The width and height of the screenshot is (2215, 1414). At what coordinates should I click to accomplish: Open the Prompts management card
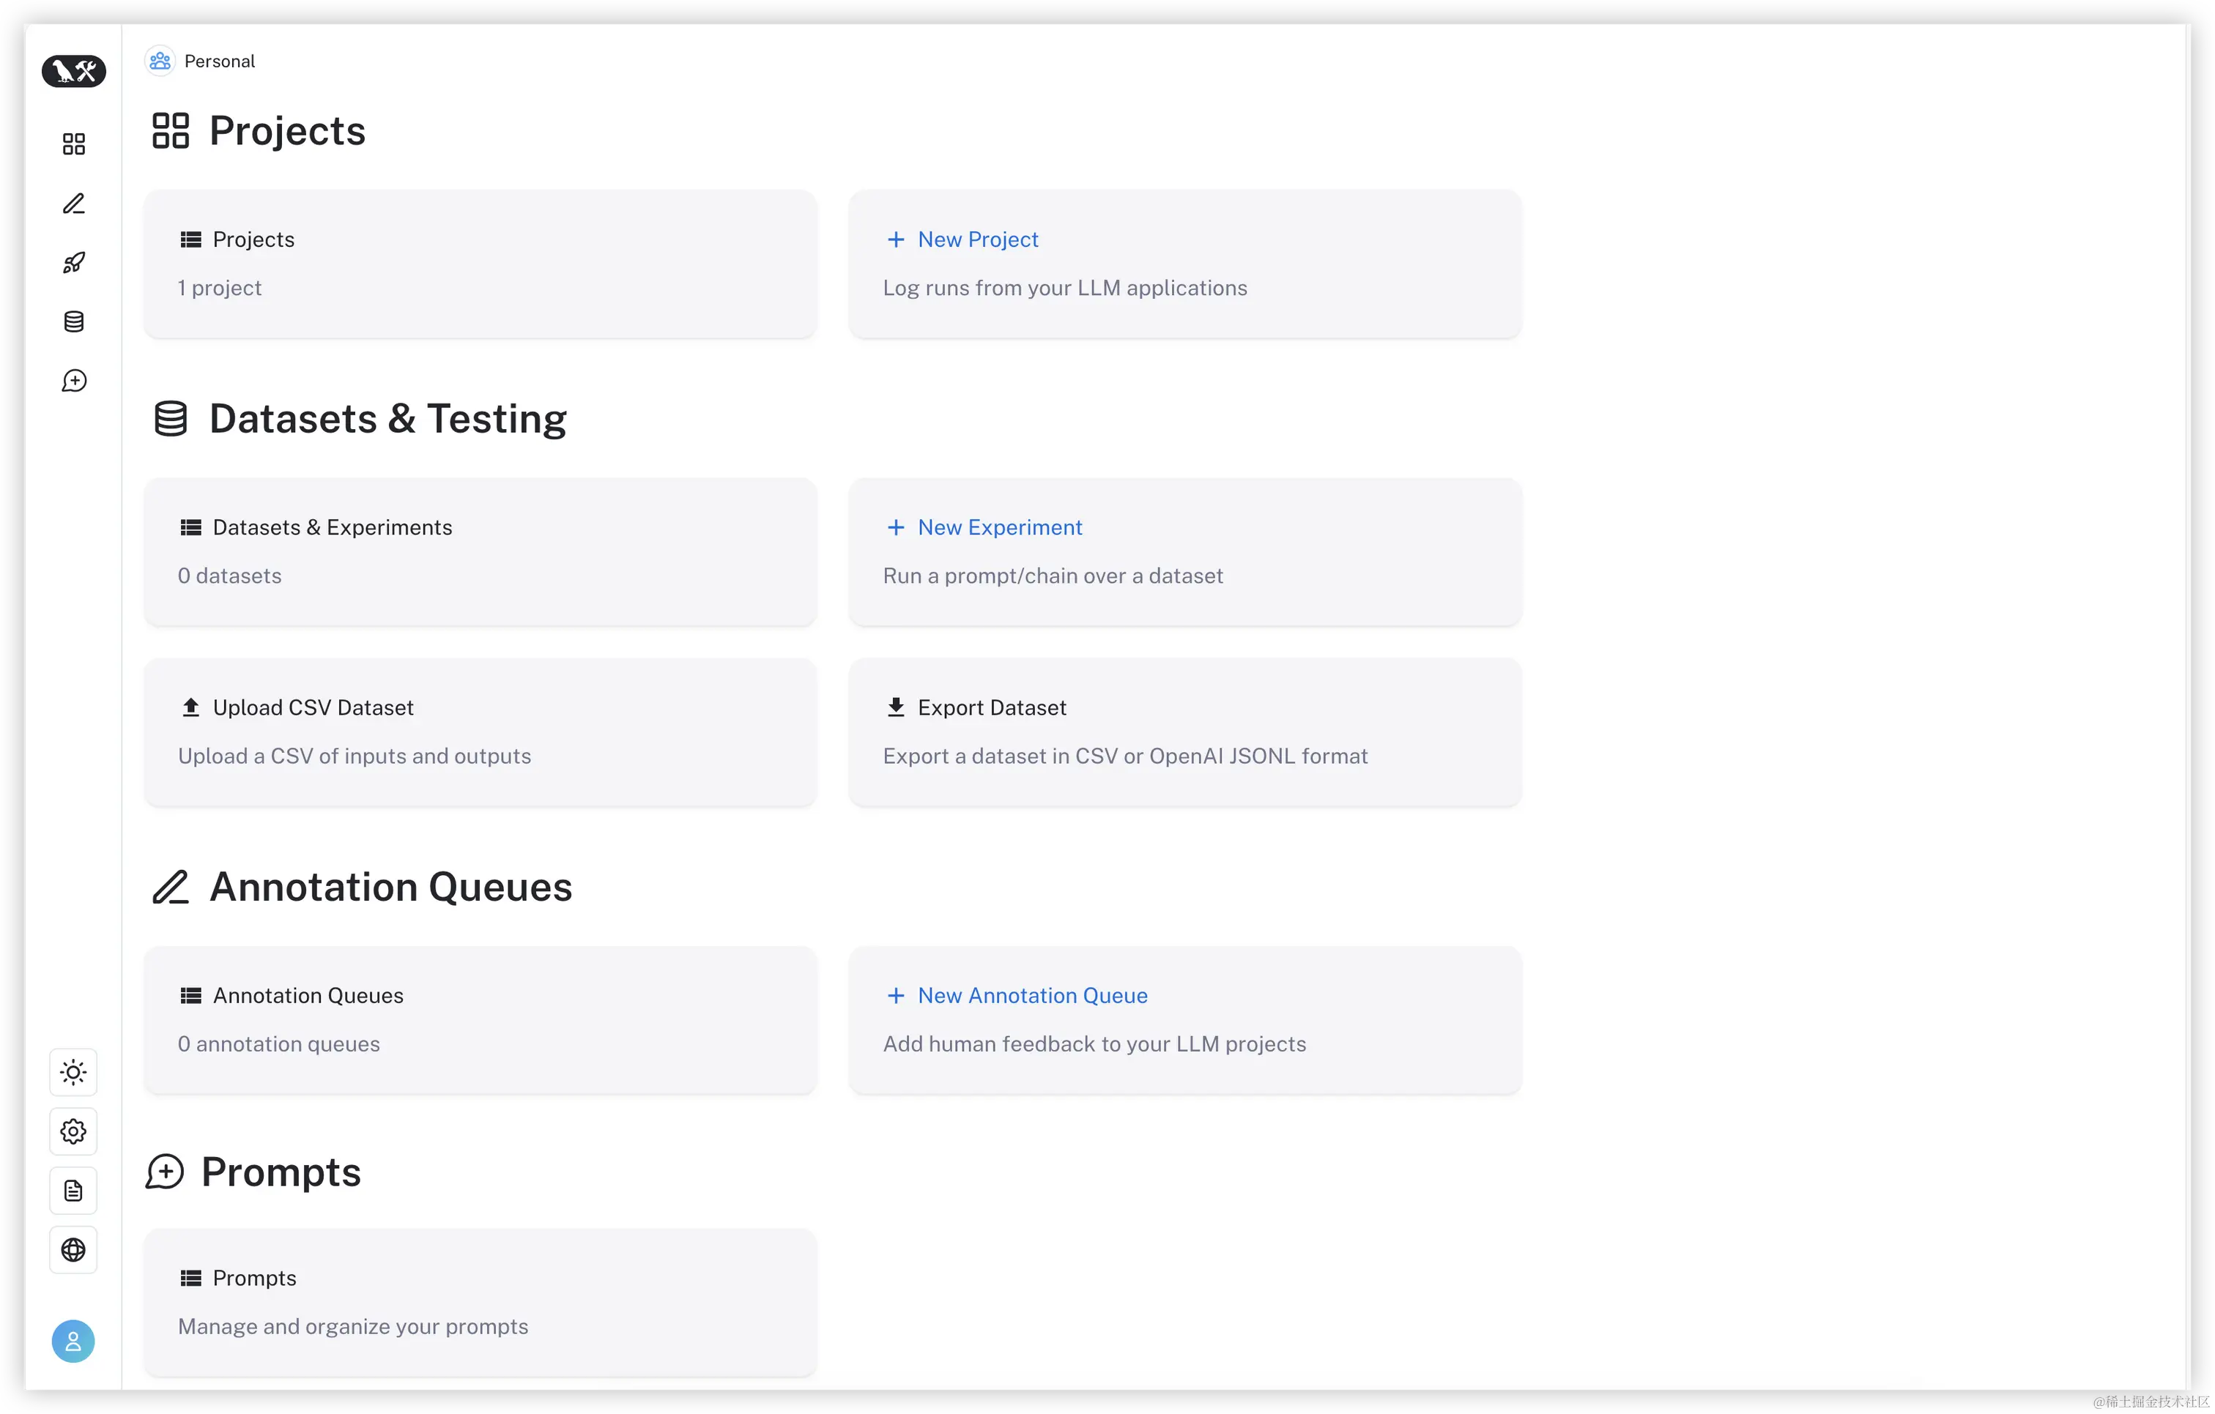click(x=481, y=1302)
